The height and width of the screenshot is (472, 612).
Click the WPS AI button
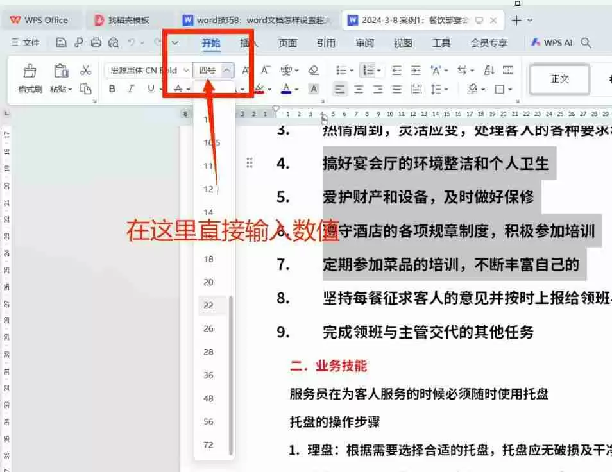coord(550,43)
